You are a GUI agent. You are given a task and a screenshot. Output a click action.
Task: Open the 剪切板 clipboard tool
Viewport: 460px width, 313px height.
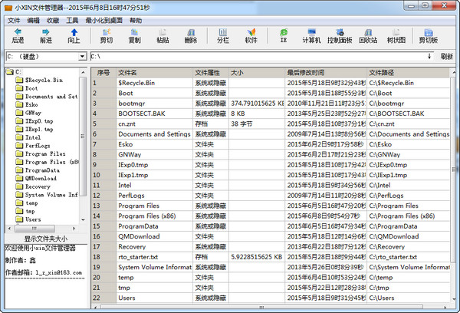pos(429,35)
